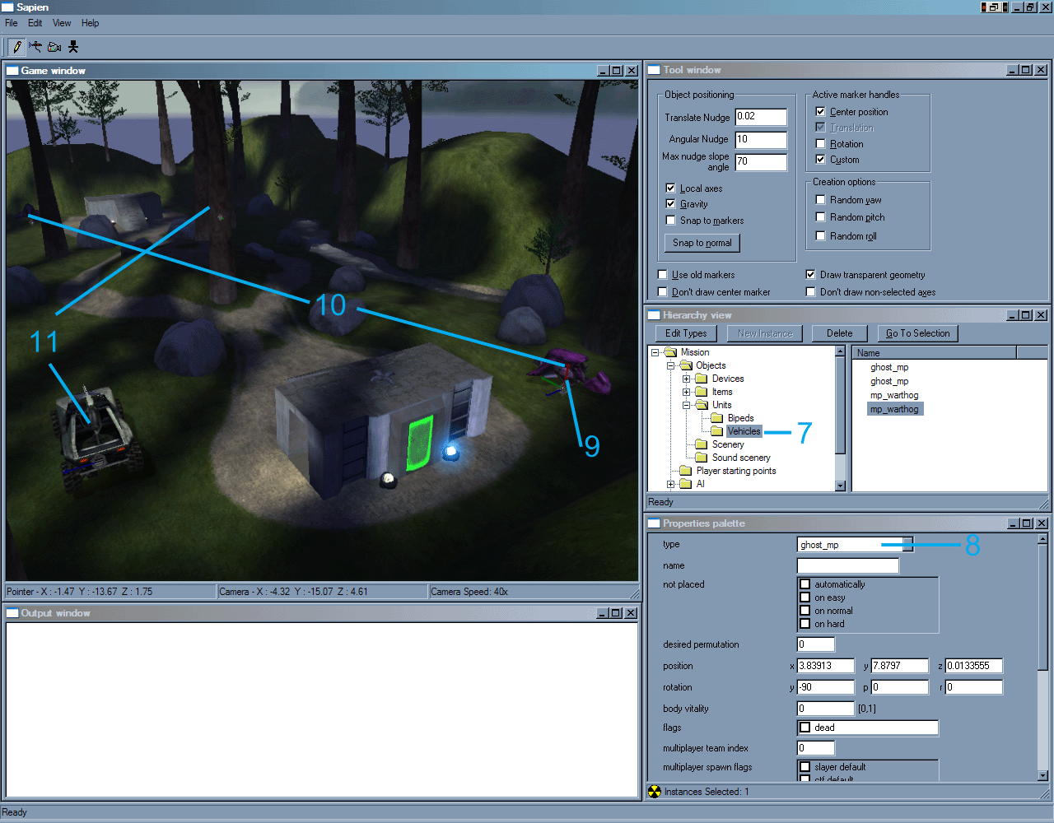Collapse the Mission tree node

655,352
